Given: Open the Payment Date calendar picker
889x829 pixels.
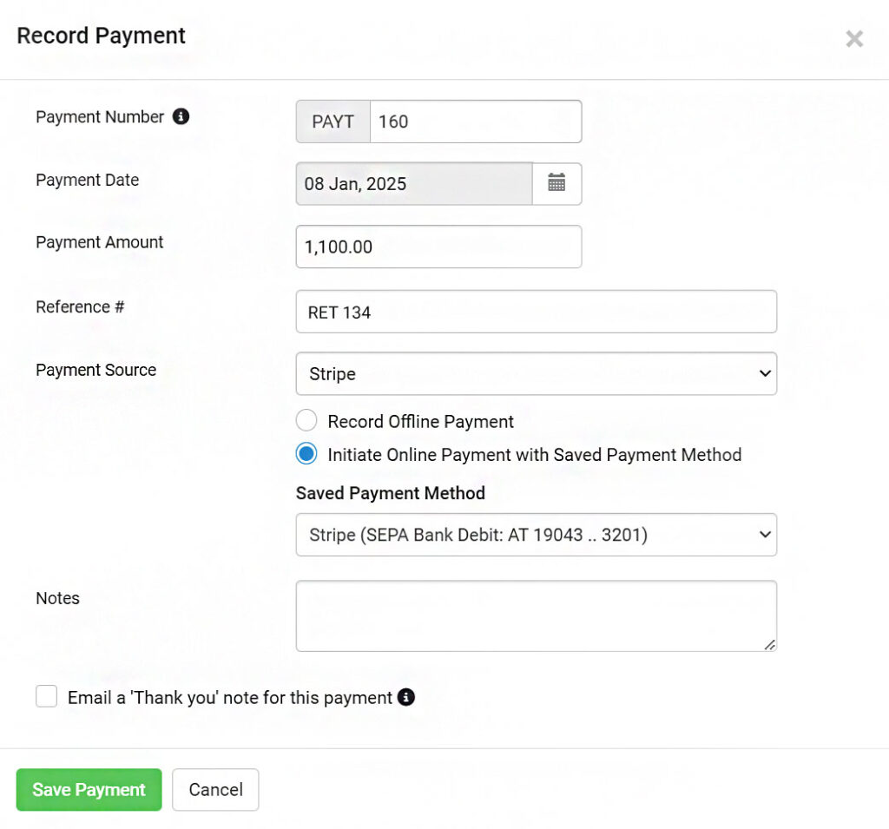Looking at the screenshot, I should click(x=556, y=183).
